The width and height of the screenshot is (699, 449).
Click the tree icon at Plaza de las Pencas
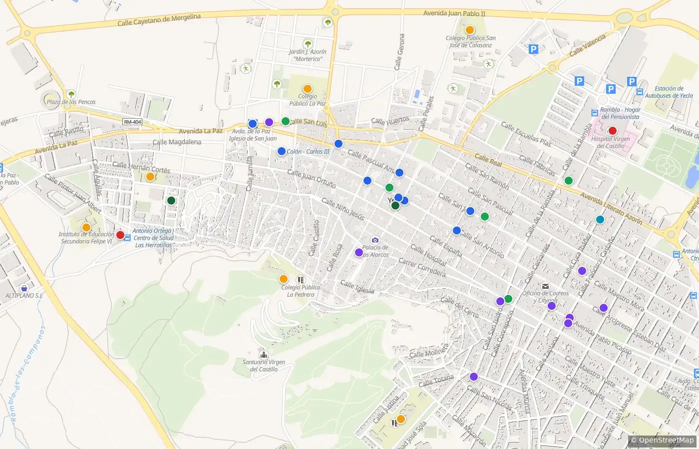tap(71, 94)
